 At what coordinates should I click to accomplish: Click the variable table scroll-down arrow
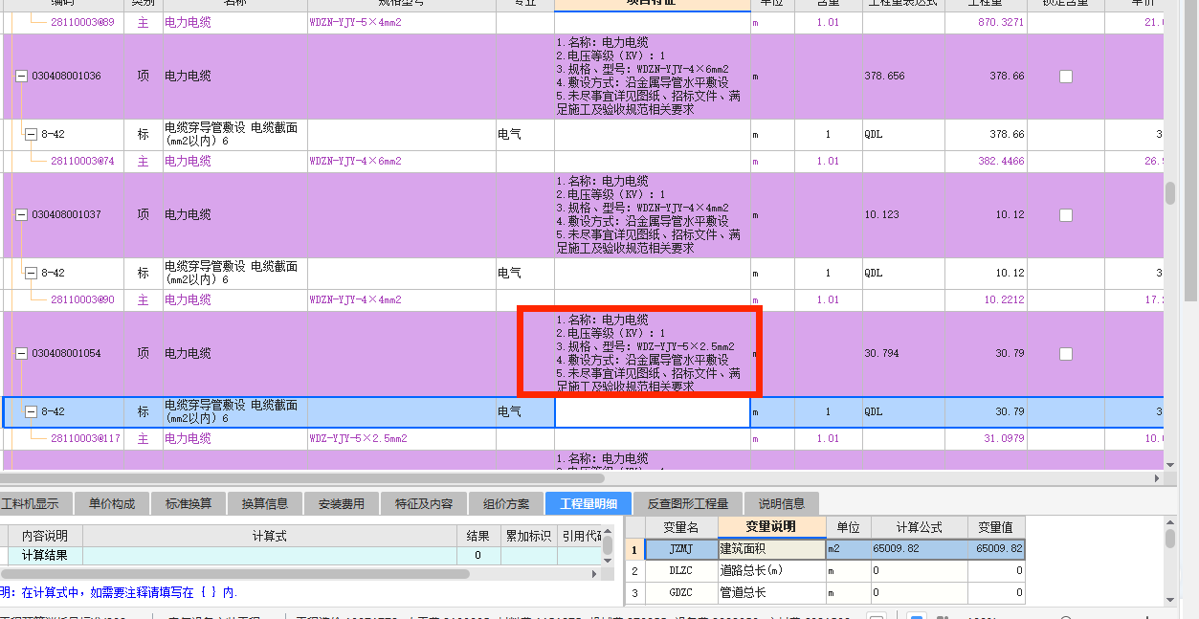coord(1169,599)
